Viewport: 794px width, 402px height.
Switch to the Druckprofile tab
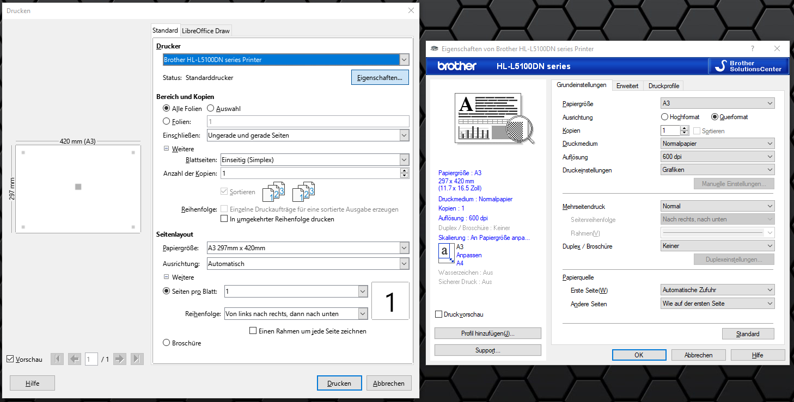pos(663,86)
